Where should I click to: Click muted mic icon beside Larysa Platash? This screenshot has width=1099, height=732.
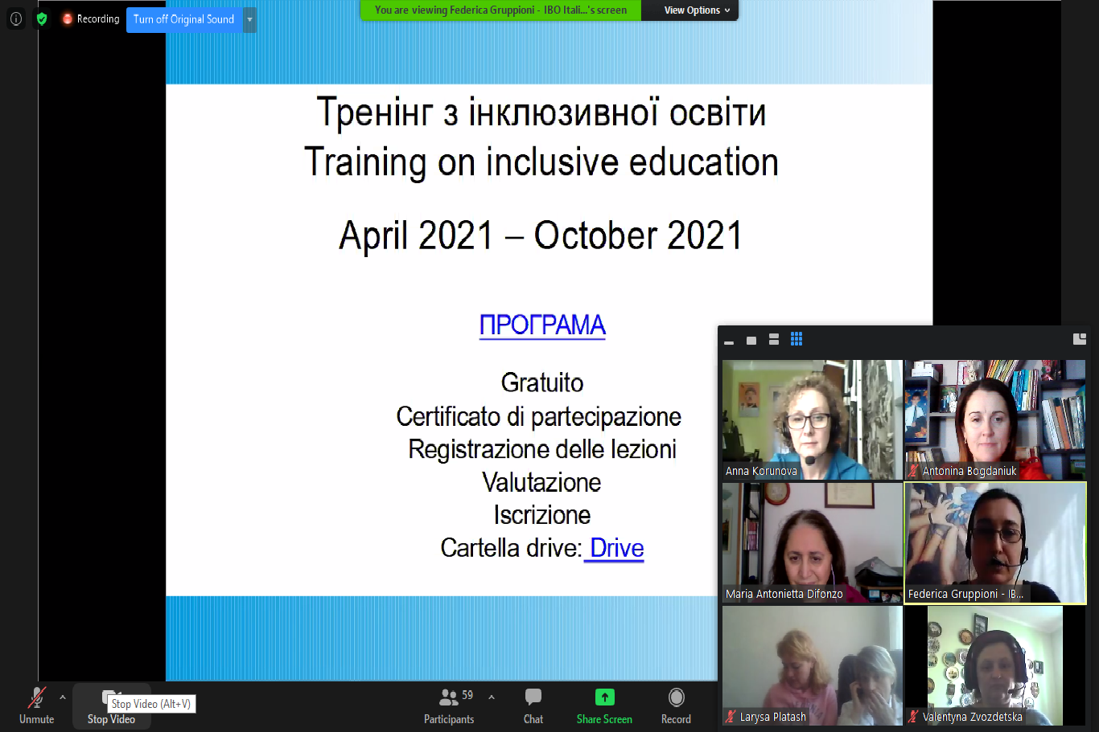click(x=731, y=717)
